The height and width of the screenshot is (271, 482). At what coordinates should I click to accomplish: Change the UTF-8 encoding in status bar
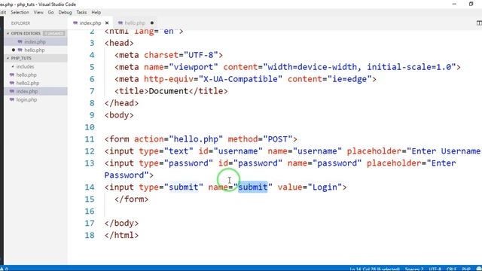pyautogui.click(x=435, y=269)
